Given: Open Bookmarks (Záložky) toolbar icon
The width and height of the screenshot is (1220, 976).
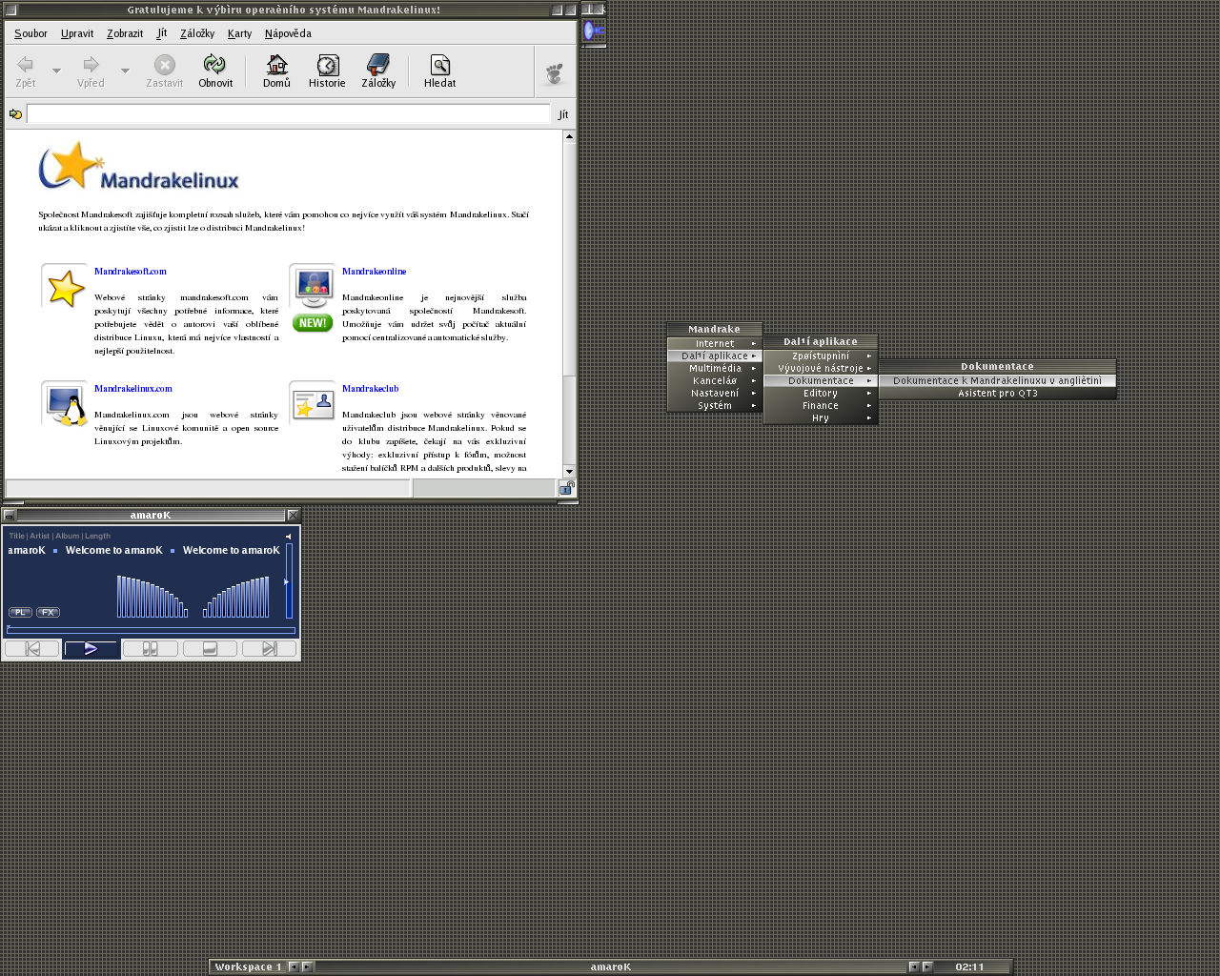Looking at the screenshot, I should click(x=378, y=65).
